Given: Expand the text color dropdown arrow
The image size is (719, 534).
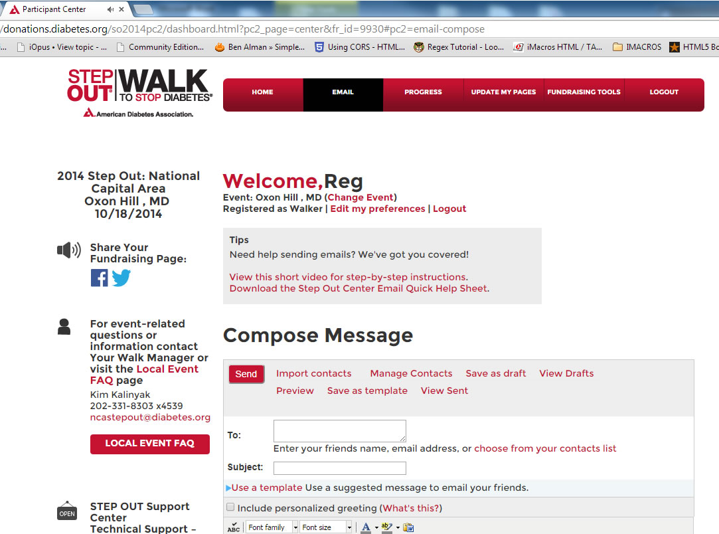Looking at the screenshot, I should point(376,527).
